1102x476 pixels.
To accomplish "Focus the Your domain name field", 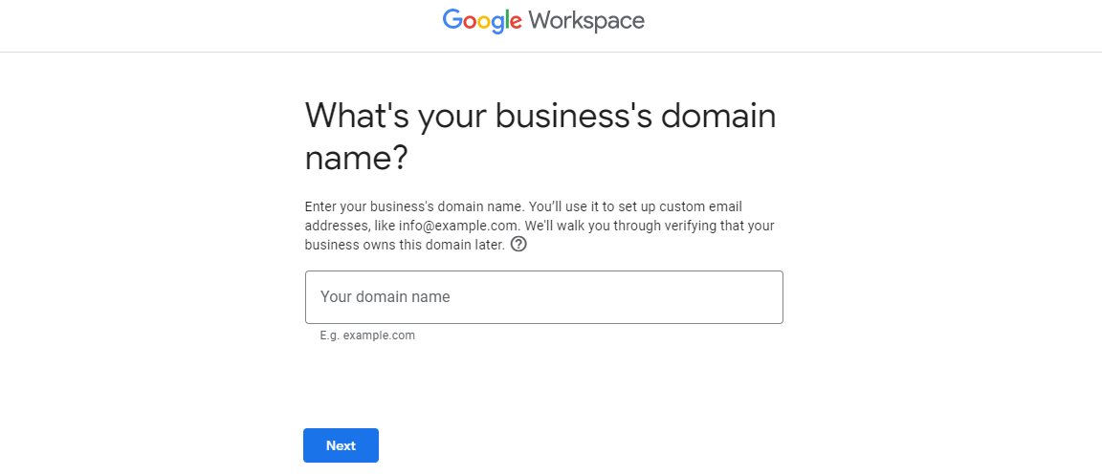I will (544, 297).
